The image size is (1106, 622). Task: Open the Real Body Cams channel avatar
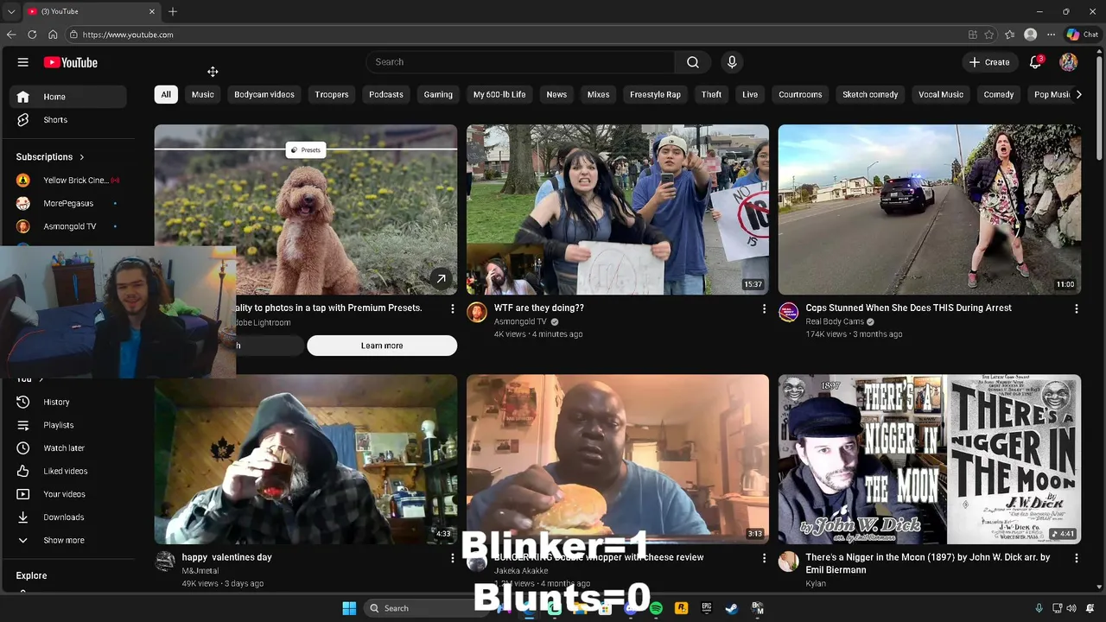(788, 312)
